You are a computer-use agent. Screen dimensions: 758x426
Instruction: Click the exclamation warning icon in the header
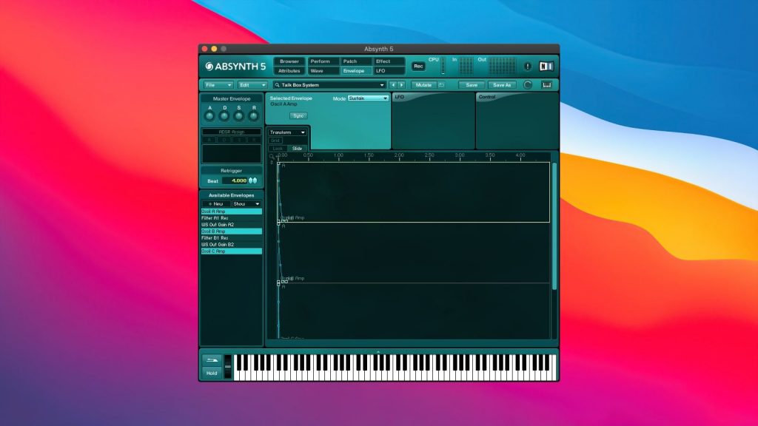click(528, 67)
